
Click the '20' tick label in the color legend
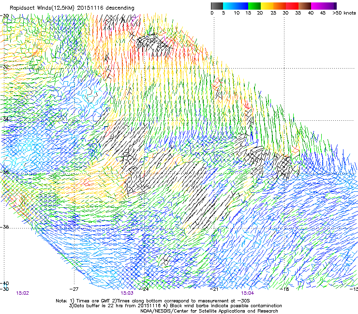[260, 13]
